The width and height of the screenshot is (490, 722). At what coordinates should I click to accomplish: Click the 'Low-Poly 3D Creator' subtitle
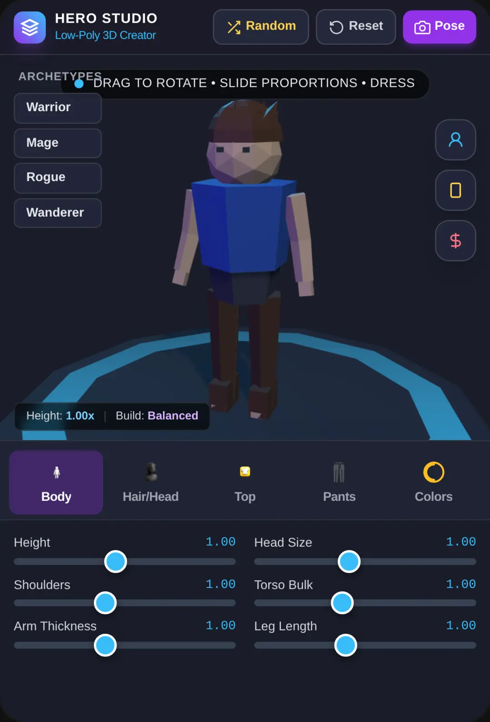click(x=105, y=35)
